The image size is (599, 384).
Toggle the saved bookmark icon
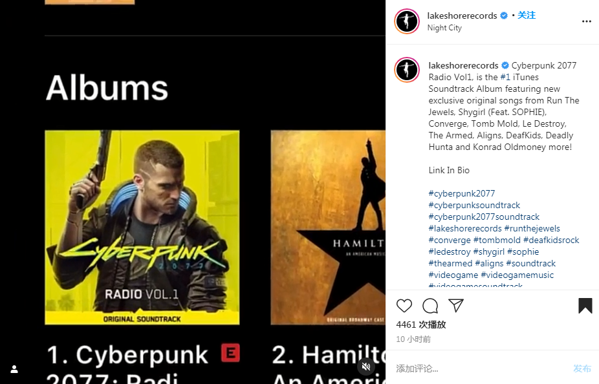(x=585, y=306)
